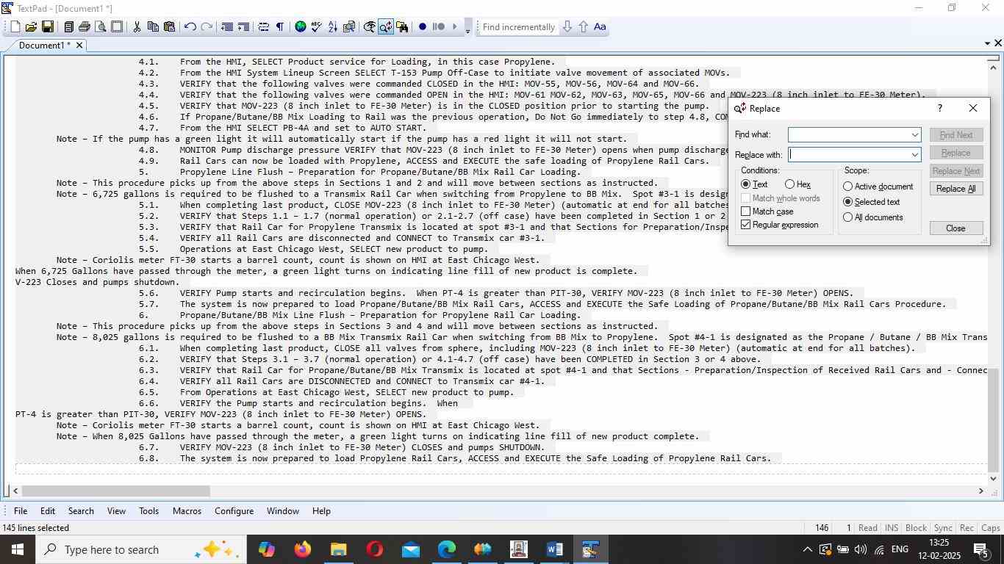The image size is (1004, 564).
Task: Click the Windows Start button
Action: (x=16, y=549)
